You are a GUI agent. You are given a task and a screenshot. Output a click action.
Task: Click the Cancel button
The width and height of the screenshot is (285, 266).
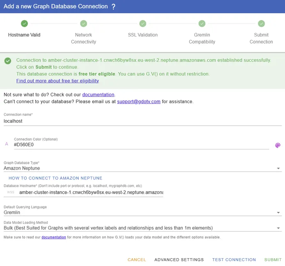pyautogui.click(x=137, y=260)
